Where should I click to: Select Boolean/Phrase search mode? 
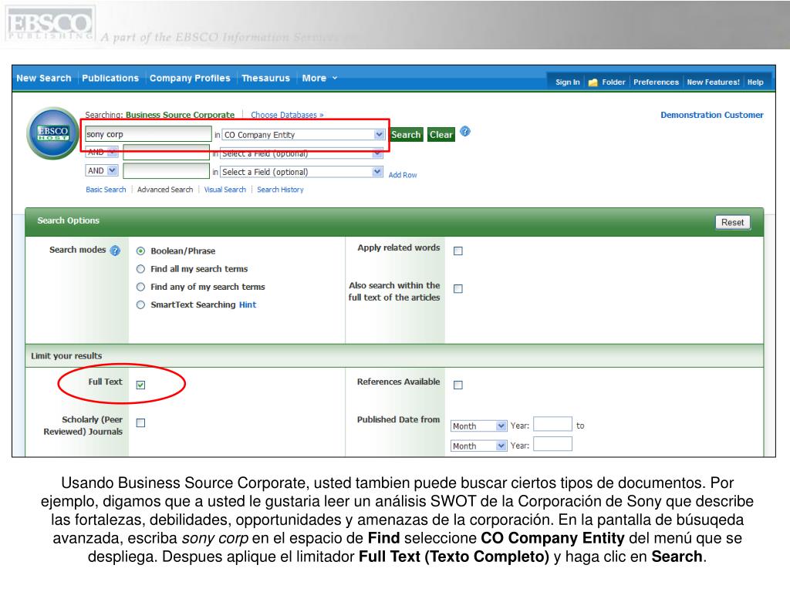140,251
